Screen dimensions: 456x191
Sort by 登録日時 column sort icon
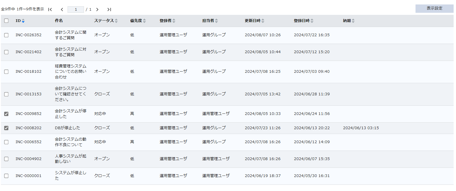click(312, 21)
